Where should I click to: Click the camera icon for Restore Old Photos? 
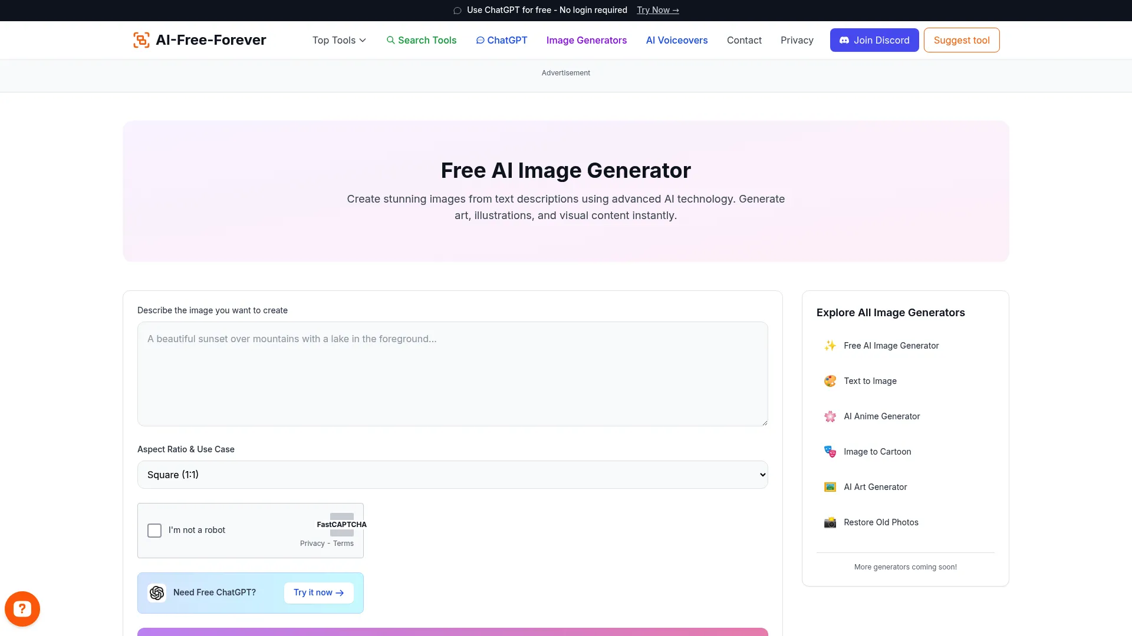pos(830,522)
